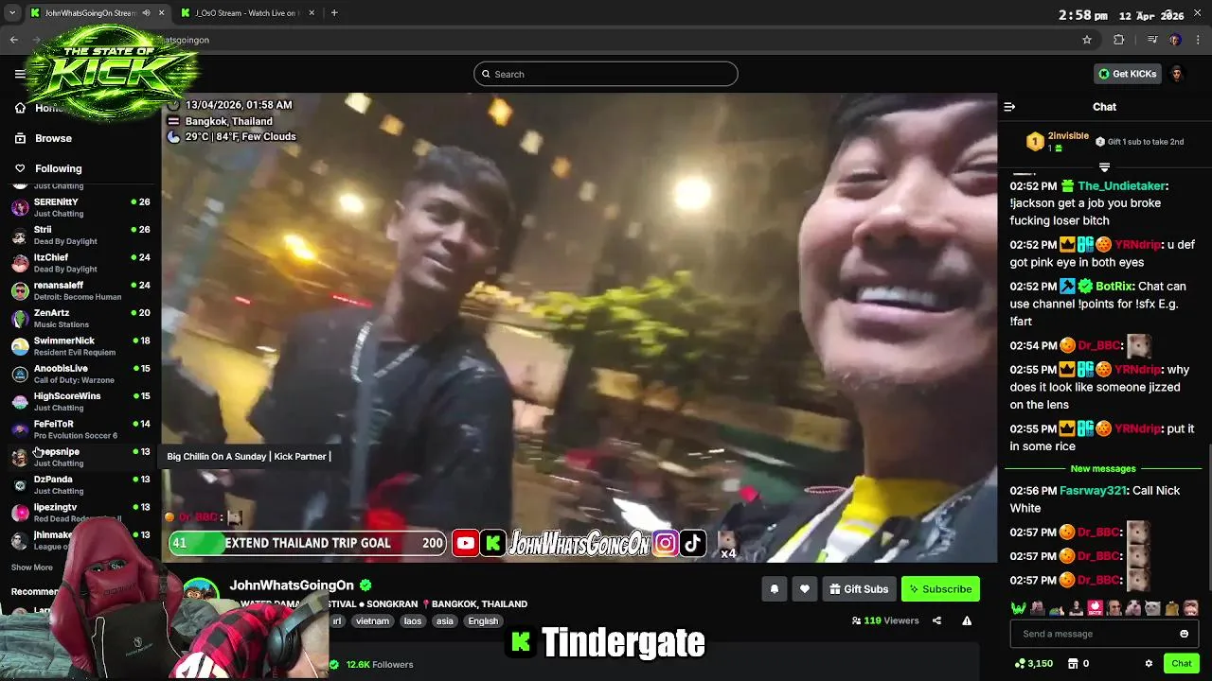Insert the green W emote into chat
Image resolution: width=1212 pixels, height=681 pixels.
coord(1018,608)
